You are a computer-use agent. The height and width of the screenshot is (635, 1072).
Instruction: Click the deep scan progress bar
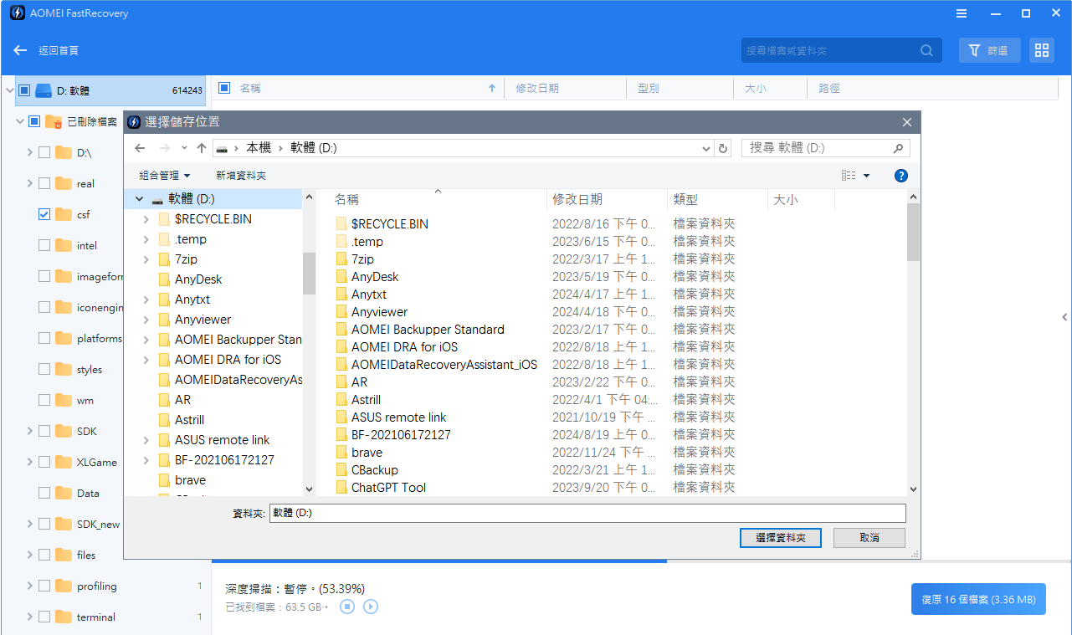coord(642,561)
